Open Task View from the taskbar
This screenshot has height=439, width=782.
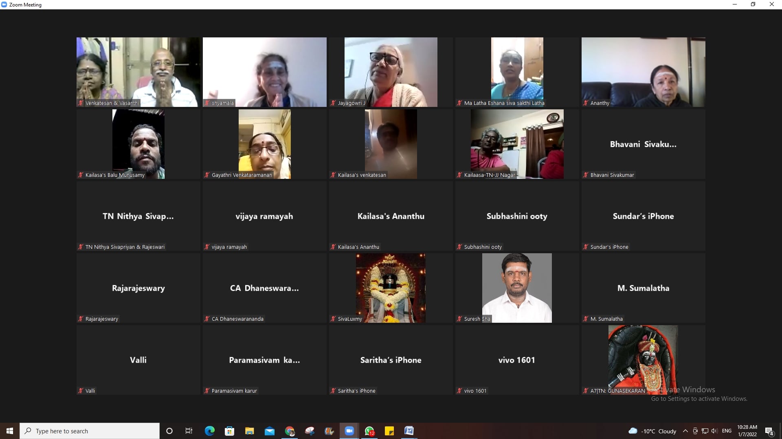click(189, 431)
